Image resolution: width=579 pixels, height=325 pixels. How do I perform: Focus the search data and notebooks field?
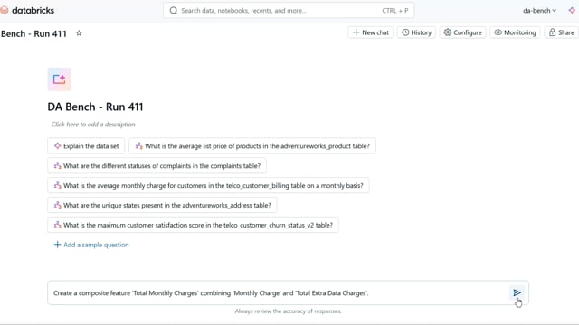(x=289, y=11)
